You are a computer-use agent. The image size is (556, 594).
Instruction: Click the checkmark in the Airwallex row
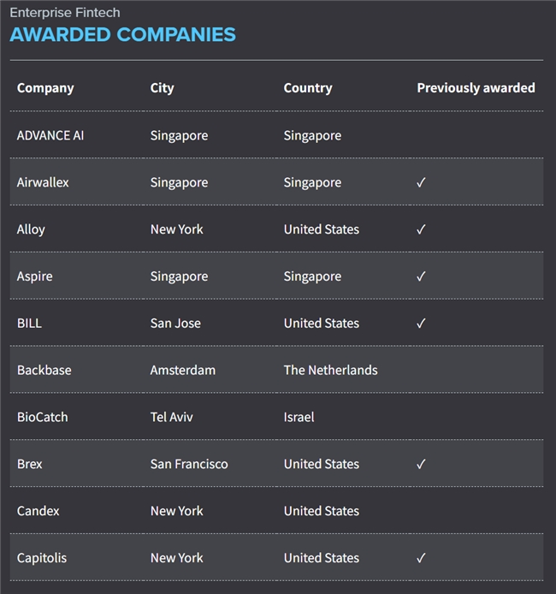(x=421, y=182)
